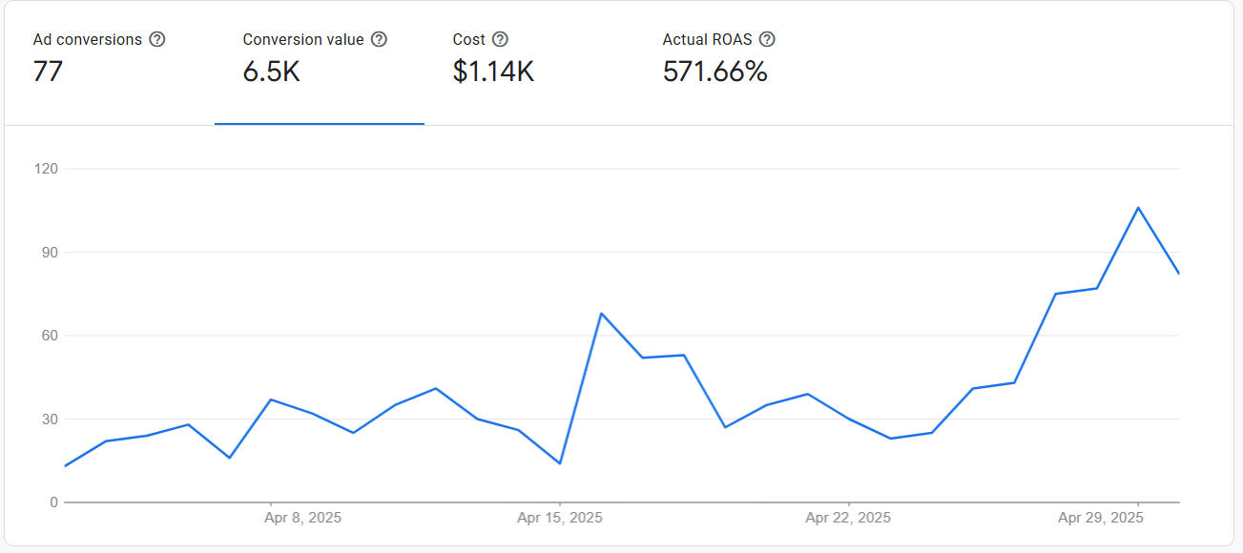Open the Conversion value help tooltip icon
1243x553 pixels.
coord(379,40)
